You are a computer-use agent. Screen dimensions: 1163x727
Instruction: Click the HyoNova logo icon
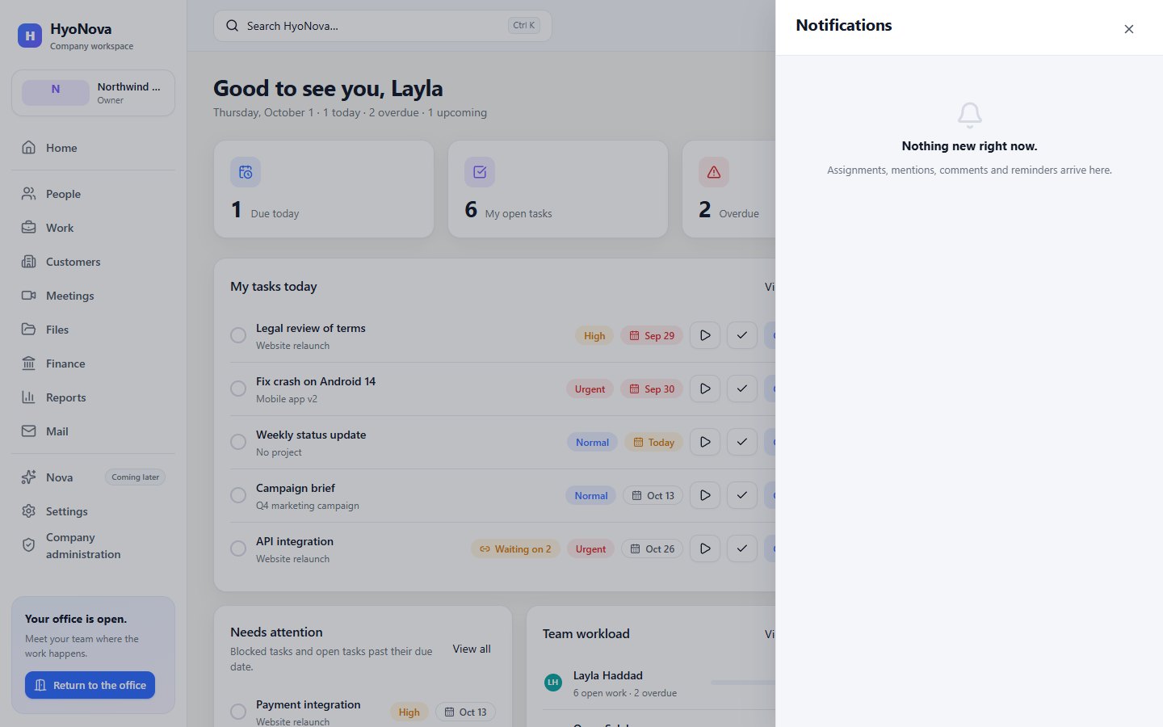[x=30, y=36]
